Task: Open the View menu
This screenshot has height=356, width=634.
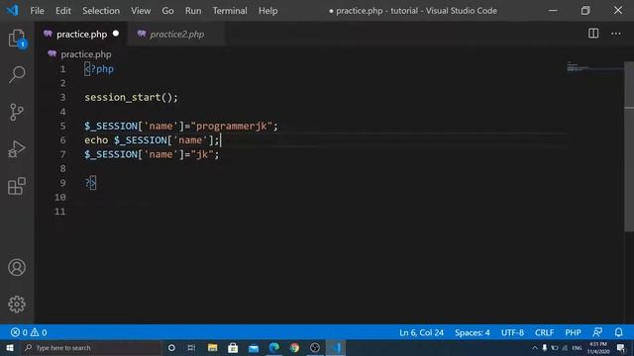Action: pyautogui.click(x=141, y=11)
